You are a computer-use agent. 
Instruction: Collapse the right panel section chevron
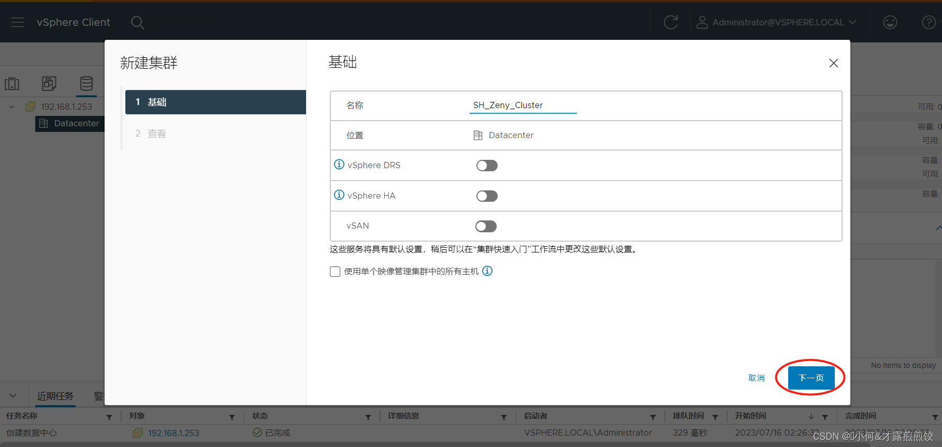[x=938, y=228]
